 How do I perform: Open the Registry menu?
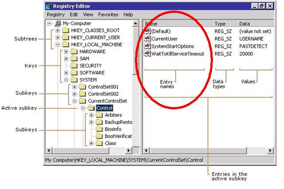coord(55,15)
